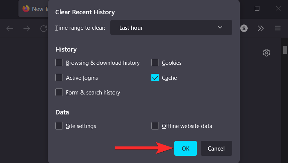Check the Active logins option
288x163 pixels.
tap(59, 78)
